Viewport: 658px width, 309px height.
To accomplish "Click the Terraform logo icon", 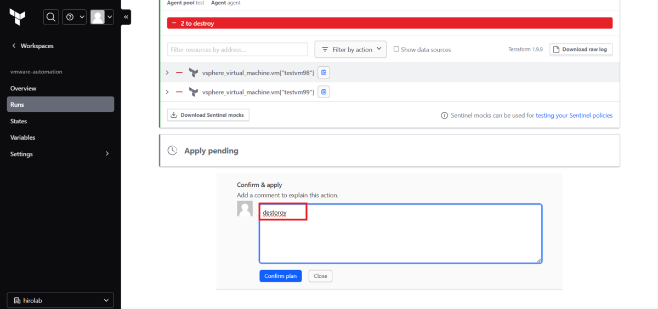I will click(x=18, y=17).
